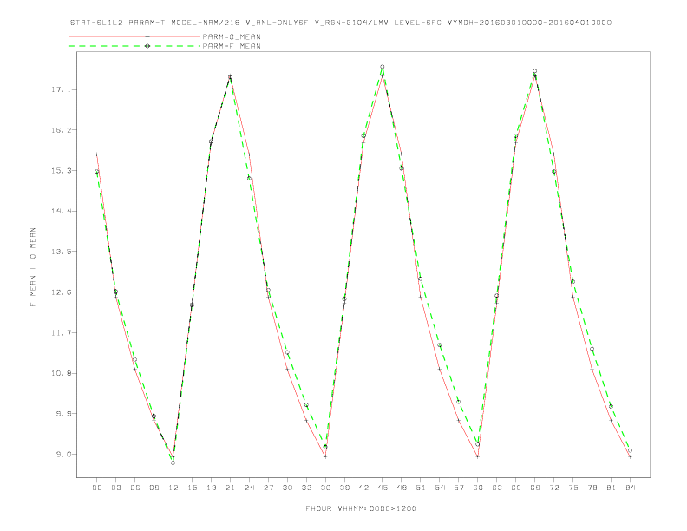Click x-axis tick label 42

click(363, 488)
